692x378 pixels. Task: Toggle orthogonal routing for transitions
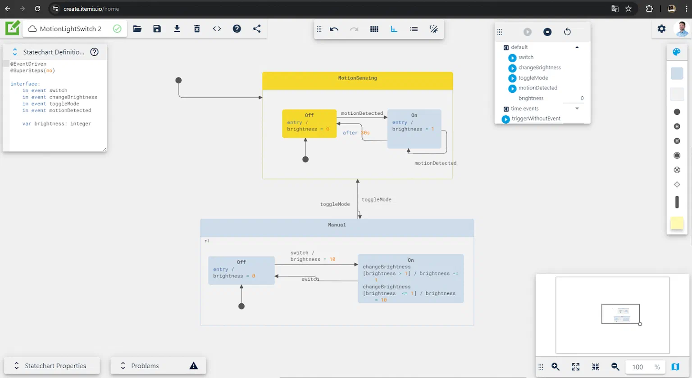pyautogui.click(x=394, y=29)
